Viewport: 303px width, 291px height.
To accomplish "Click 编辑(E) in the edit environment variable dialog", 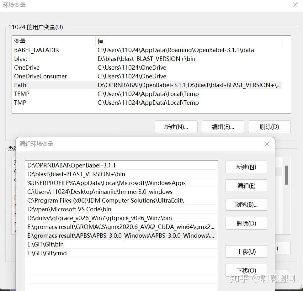I will (x=246, y=186).
